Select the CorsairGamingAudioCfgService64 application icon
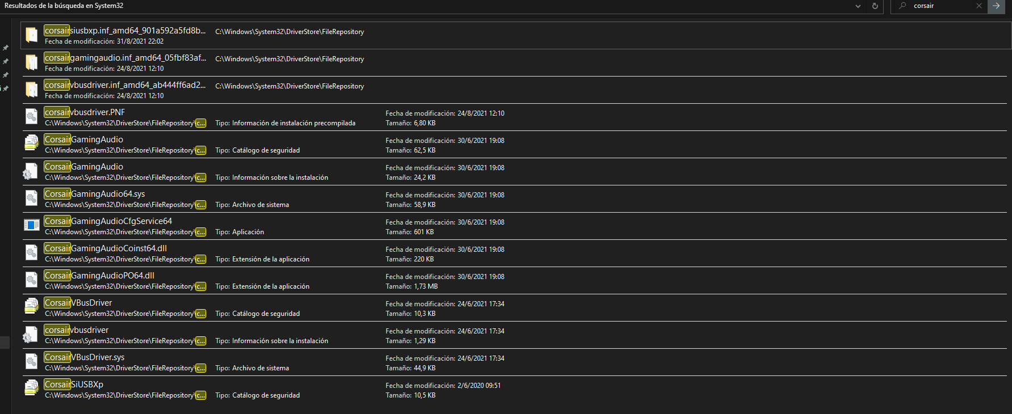Image resolution: width=1012 pixels, height=414 pixels. pyautogui.click(x=32, y=225)
